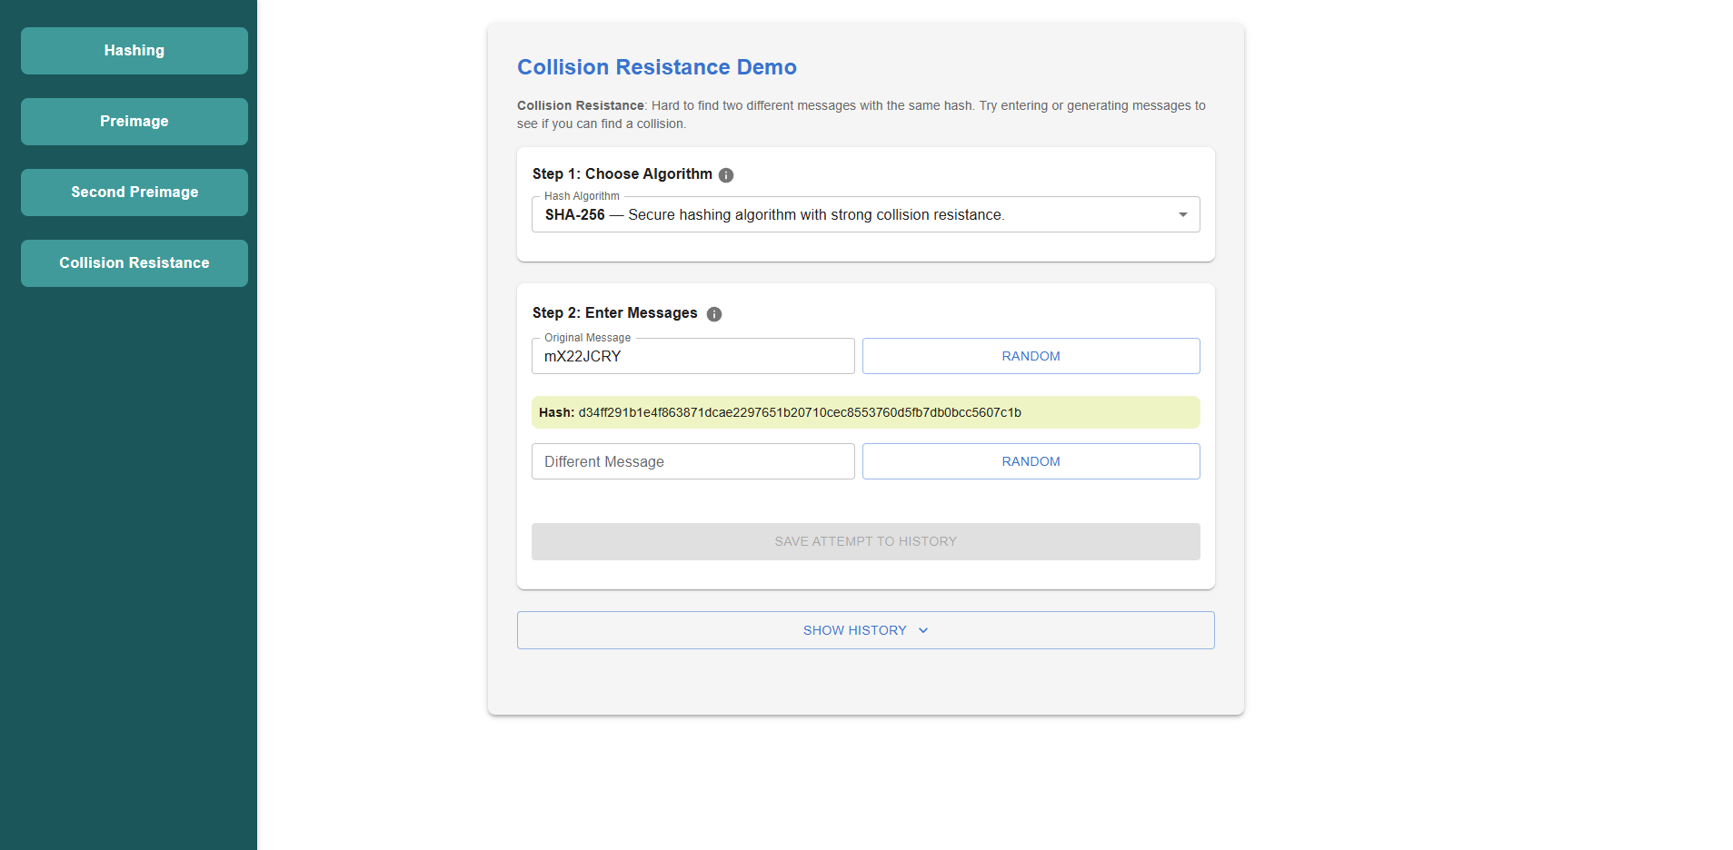Click the Step 2: Enter Messages label

[614, 313]
